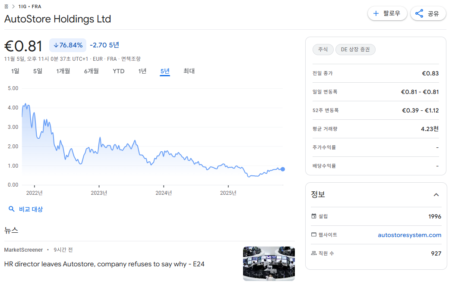
Task: Click the 2023년 axis label on chart
Action: [99, 193]
